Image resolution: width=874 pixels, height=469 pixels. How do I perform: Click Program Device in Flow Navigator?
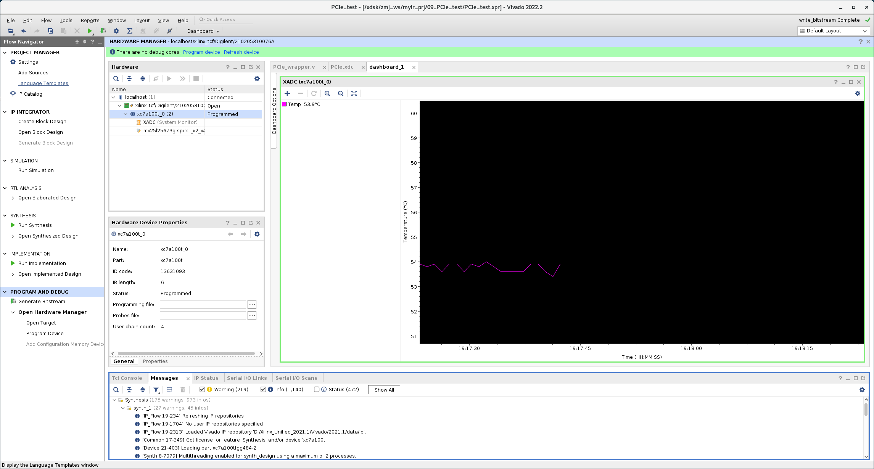pos(45,333)
